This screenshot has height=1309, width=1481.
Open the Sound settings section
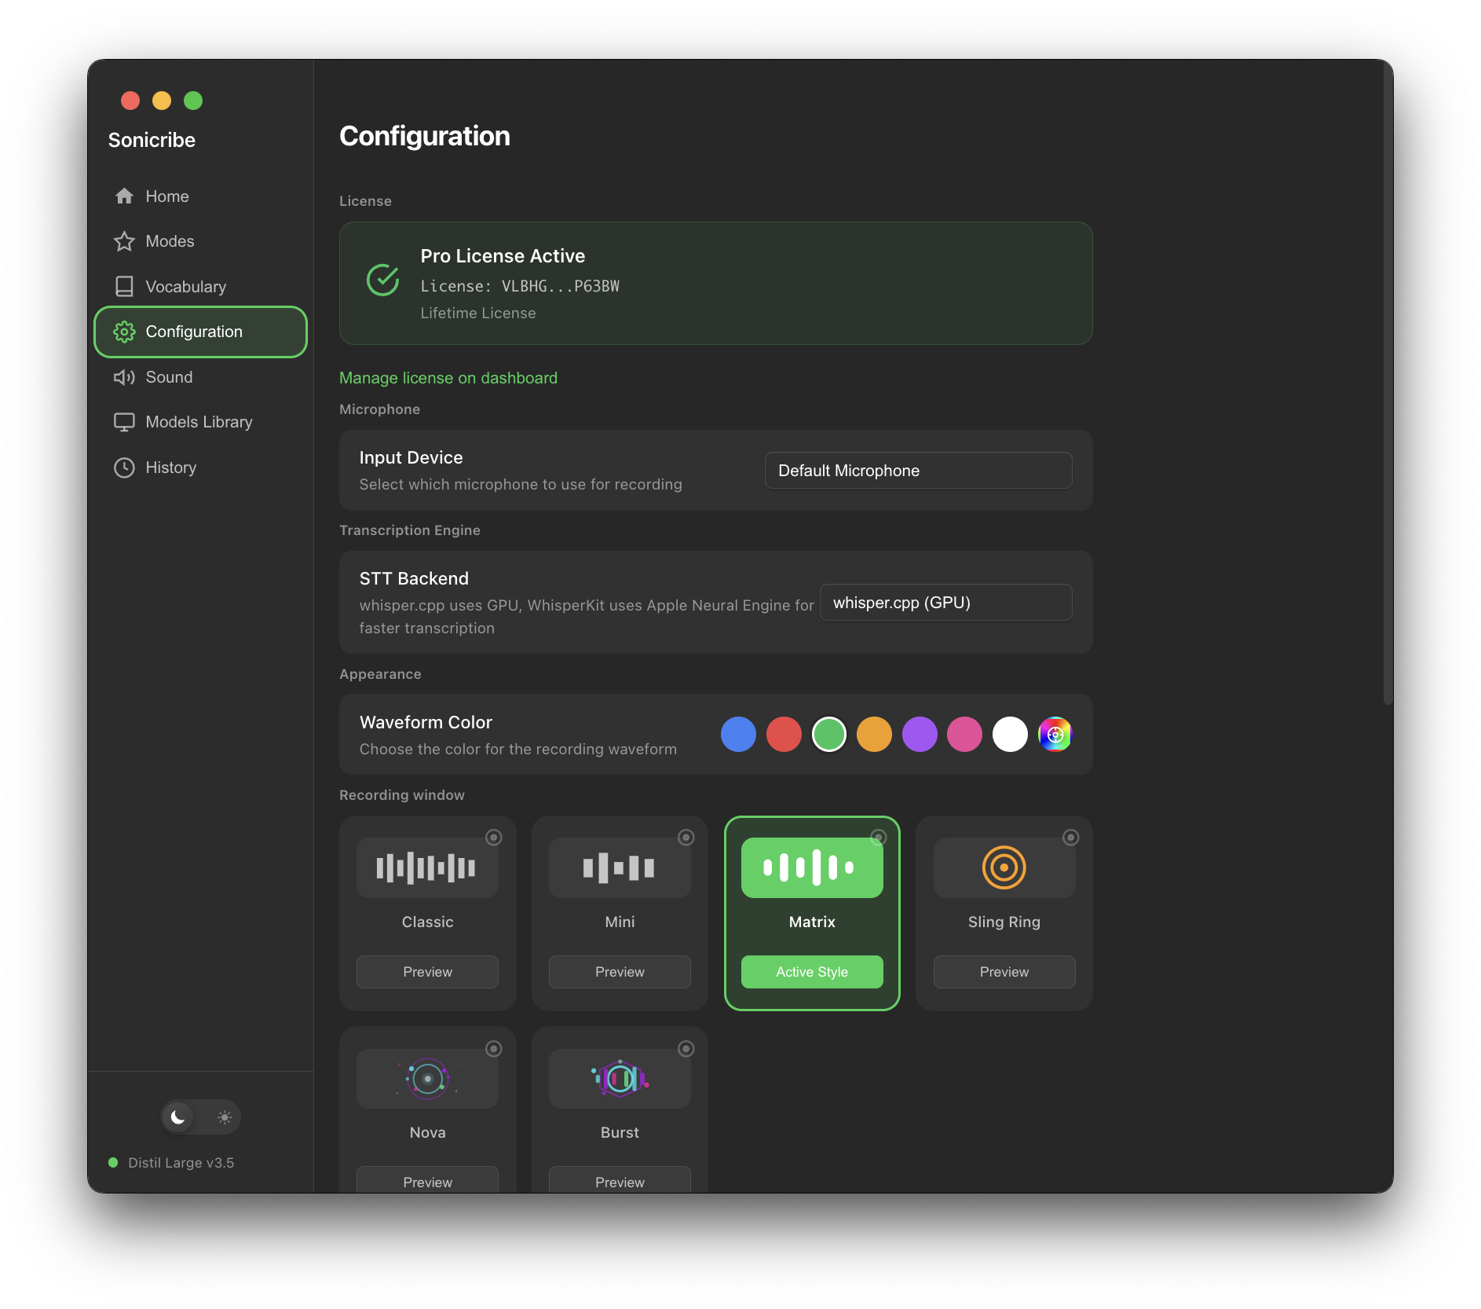pos(200,377)
